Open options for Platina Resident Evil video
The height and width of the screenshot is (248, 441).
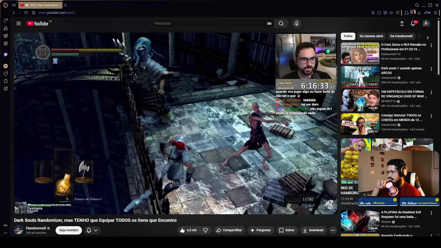(431, 213)
